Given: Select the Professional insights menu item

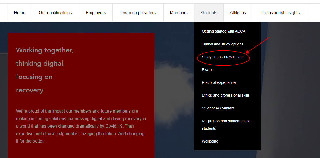Looking at the screenshot, I should coord(280,13).
